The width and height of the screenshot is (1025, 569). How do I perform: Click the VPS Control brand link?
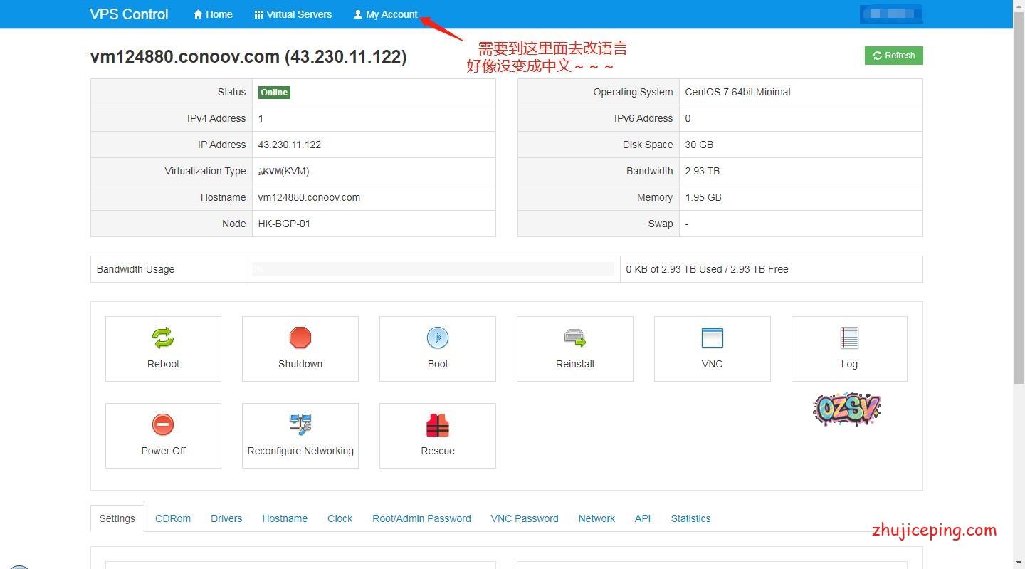(x=129, y=14)
